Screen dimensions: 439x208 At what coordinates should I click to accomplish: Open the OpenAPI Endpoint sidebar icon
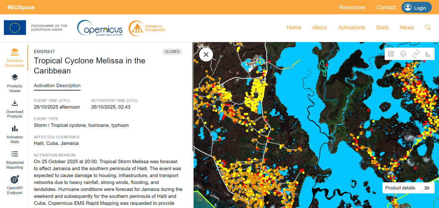pyautogui.click(x=15, y=185)
